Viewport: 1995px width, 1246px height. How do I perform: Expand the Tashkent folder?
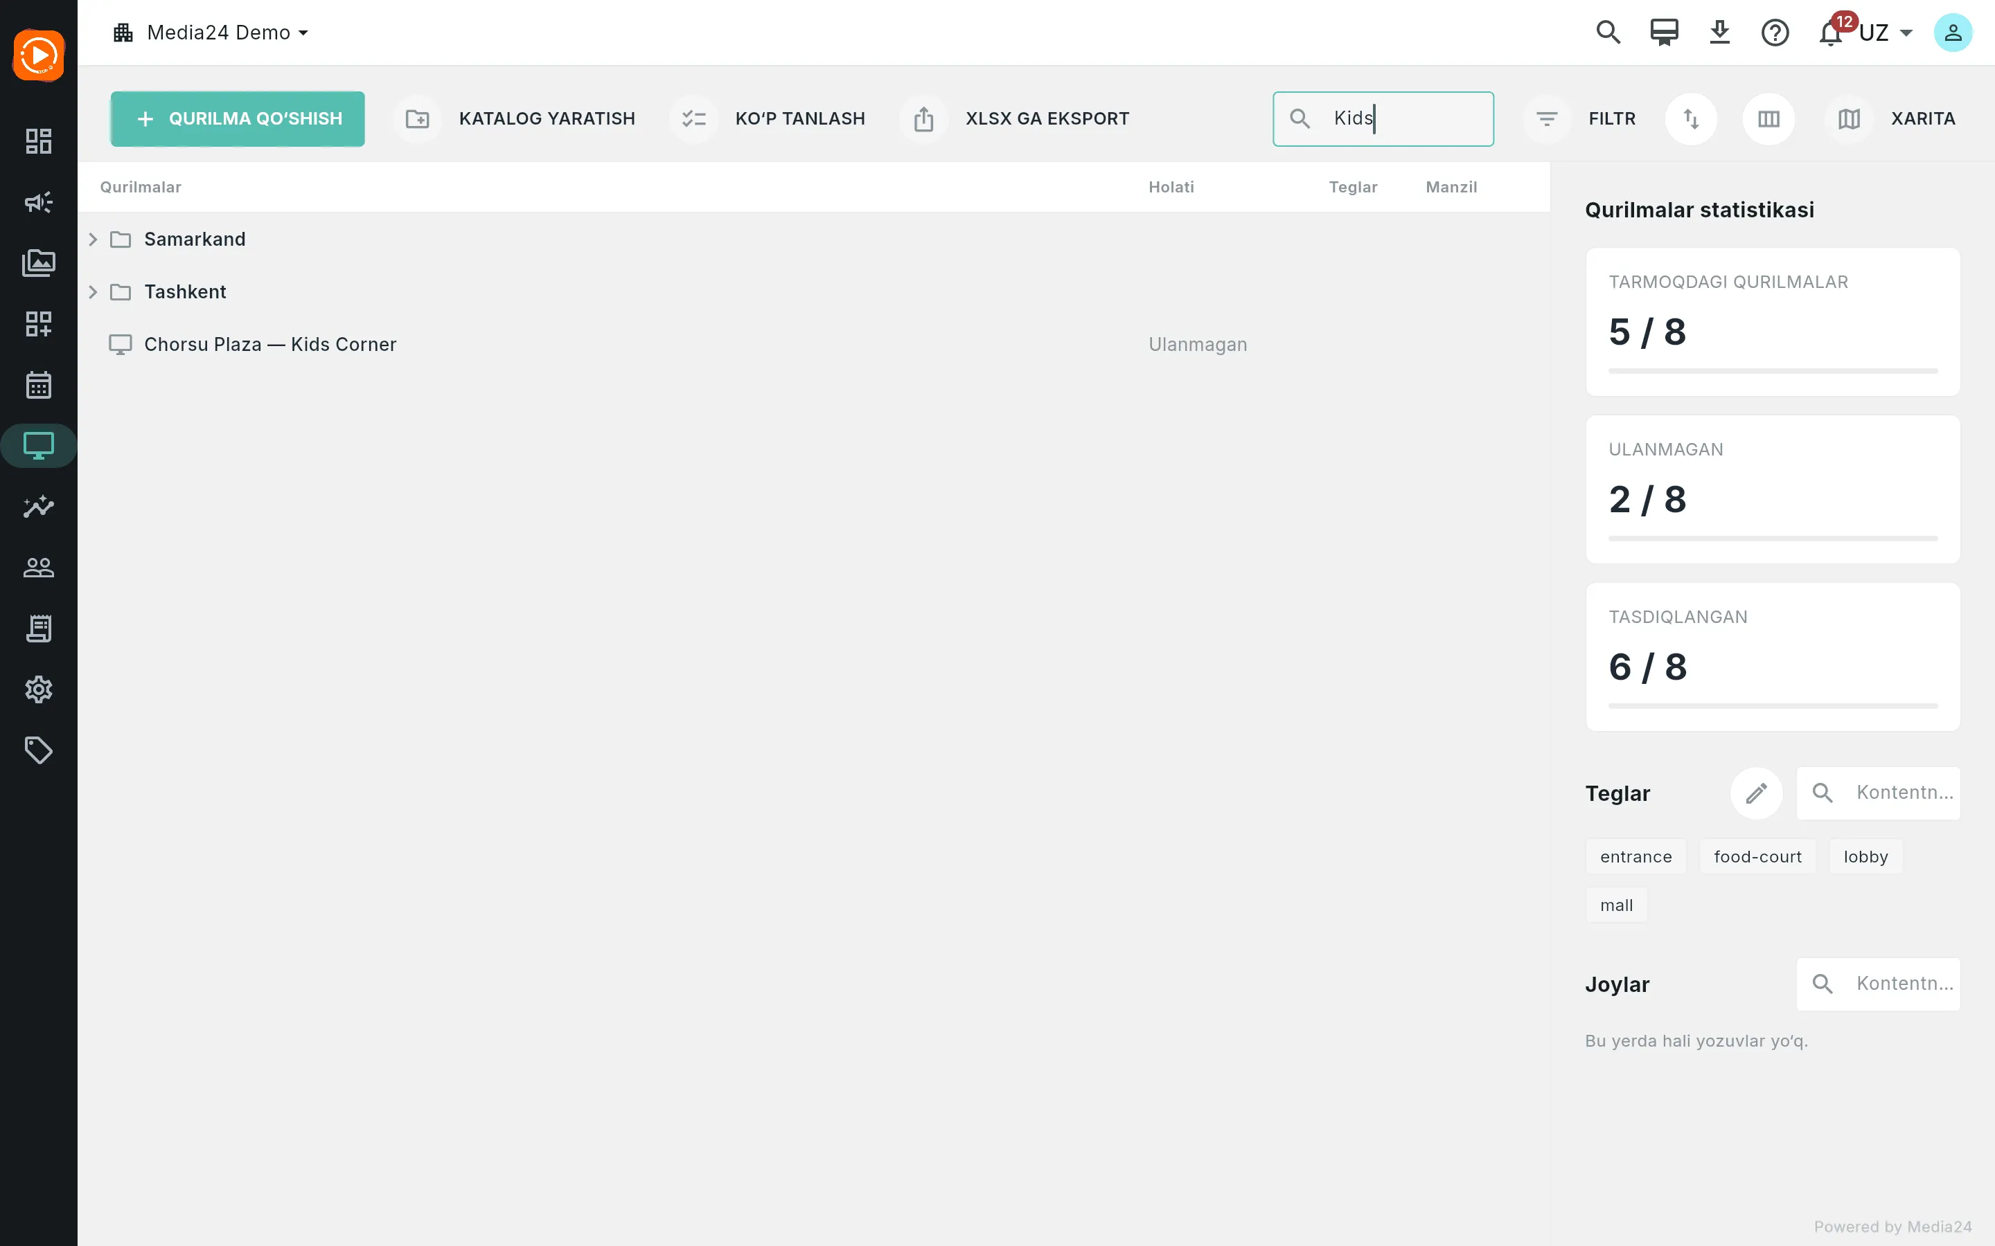pos(93,291)
